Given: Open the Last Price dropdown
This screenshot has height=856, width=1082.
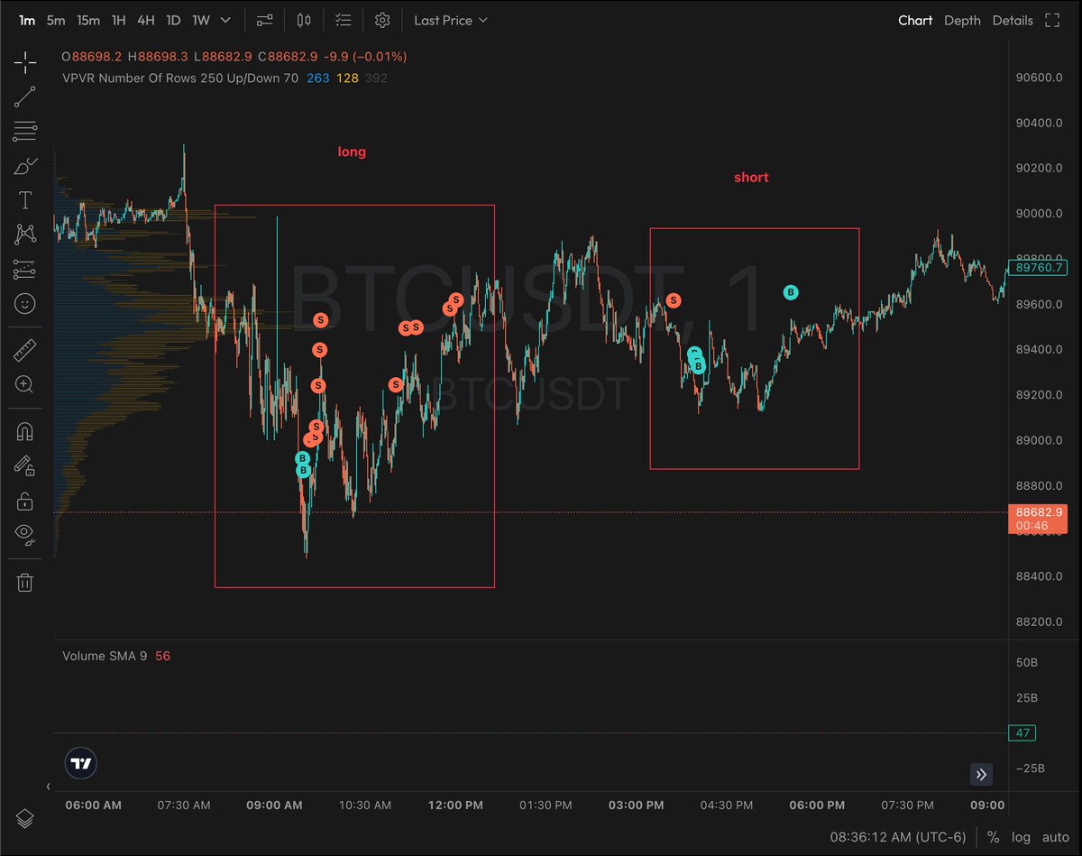Looking at the screenshot, I should [x=451, y=20].
